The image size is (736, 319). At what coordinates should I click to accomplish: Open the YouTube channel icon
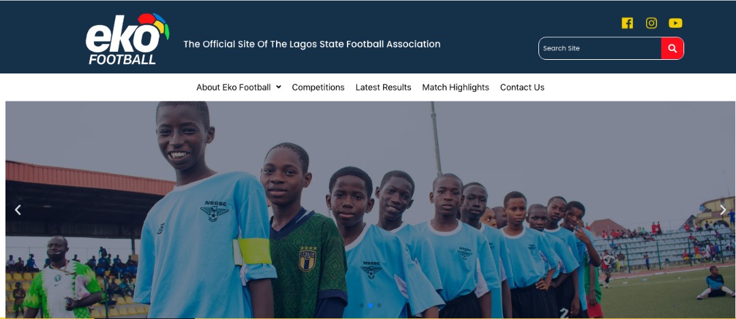tap(675, 23)
